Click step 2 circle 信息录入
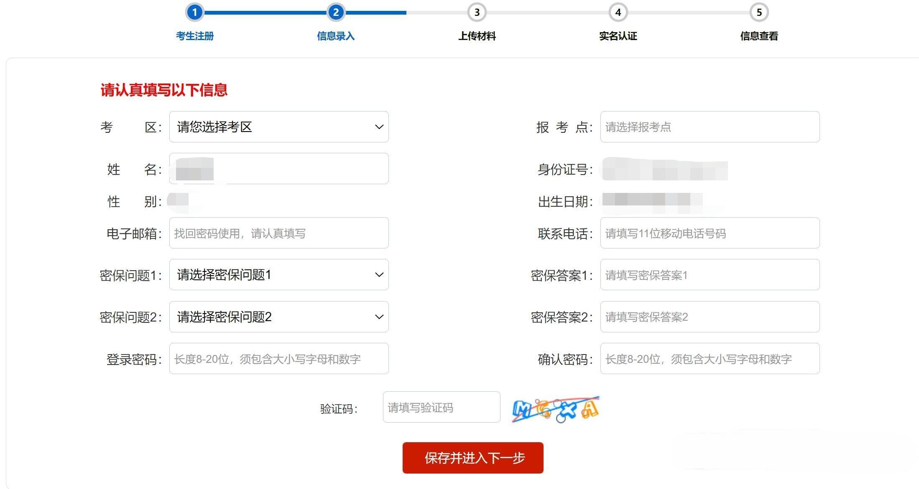919x489 pixels. pos(335,13)
